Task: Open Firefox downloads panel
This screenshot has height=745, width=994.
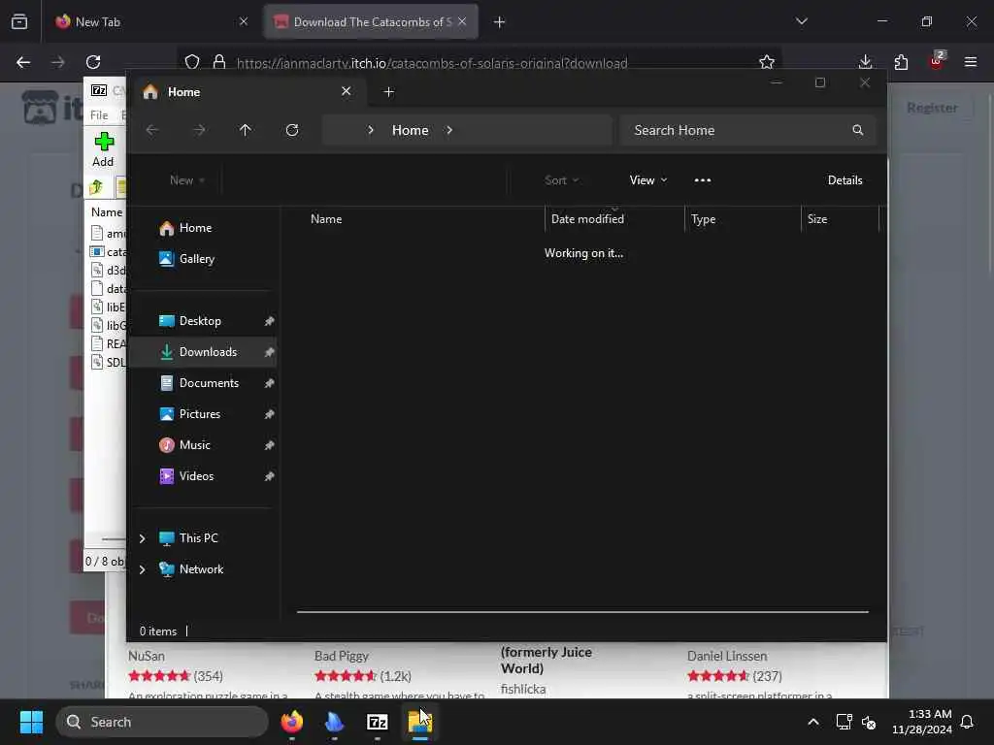Action: 865,62
